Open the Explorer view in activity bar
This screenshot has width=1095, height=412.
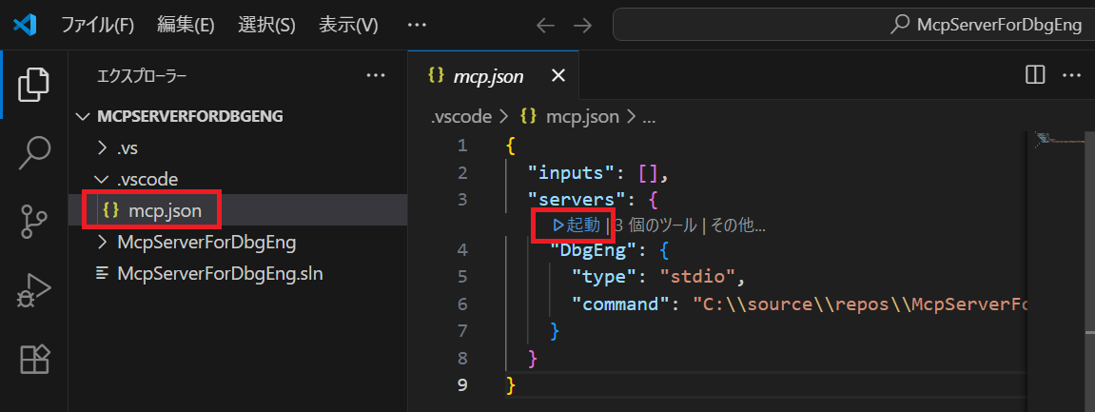(34, 85)
